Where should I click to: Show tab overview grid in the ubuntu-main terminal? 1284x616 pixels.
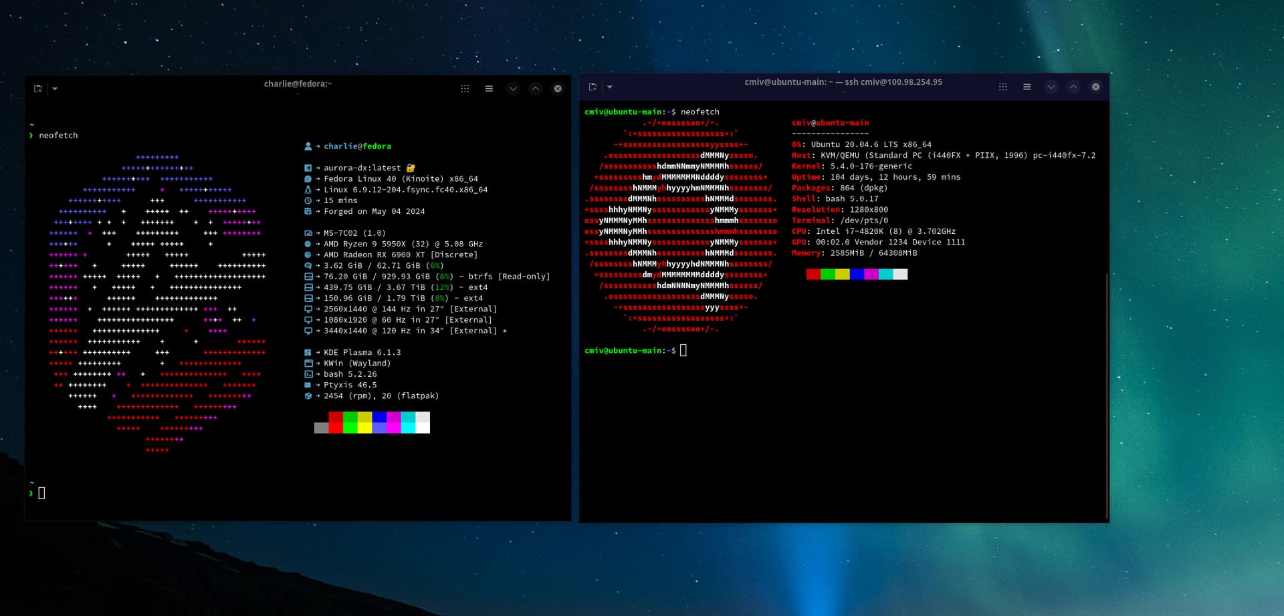pos(1002,87)
